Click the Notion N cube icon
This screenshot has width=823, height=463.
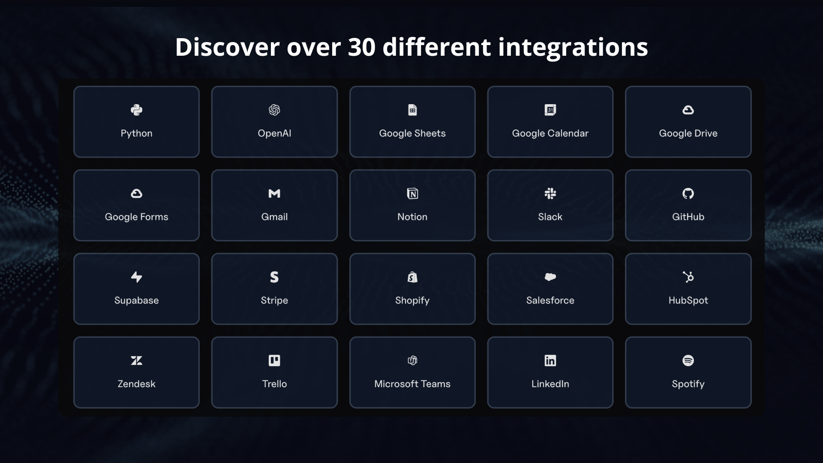(412, 194)
